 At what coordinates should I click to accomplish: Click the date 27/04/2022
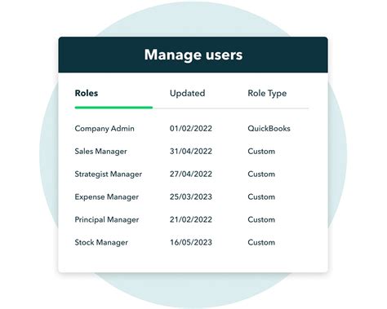tap(191, 174)
